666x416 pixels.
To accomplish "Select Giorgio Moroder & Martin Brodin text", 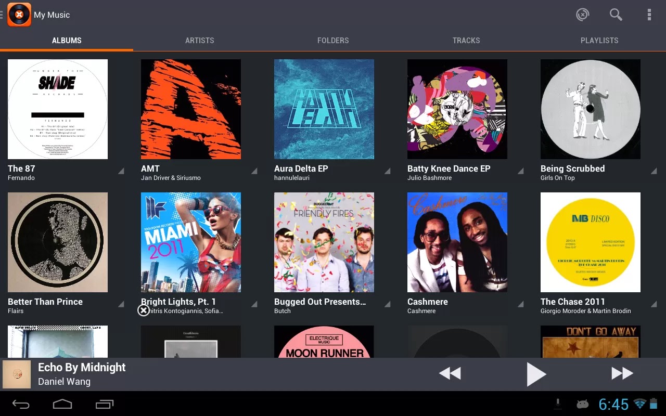I will click(586, 311).
